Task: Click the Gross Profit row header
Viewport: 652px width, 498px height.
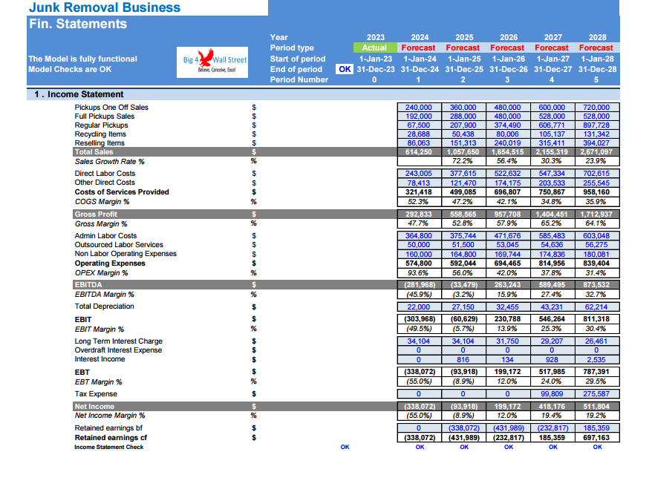Action: (x=96, y=214)
